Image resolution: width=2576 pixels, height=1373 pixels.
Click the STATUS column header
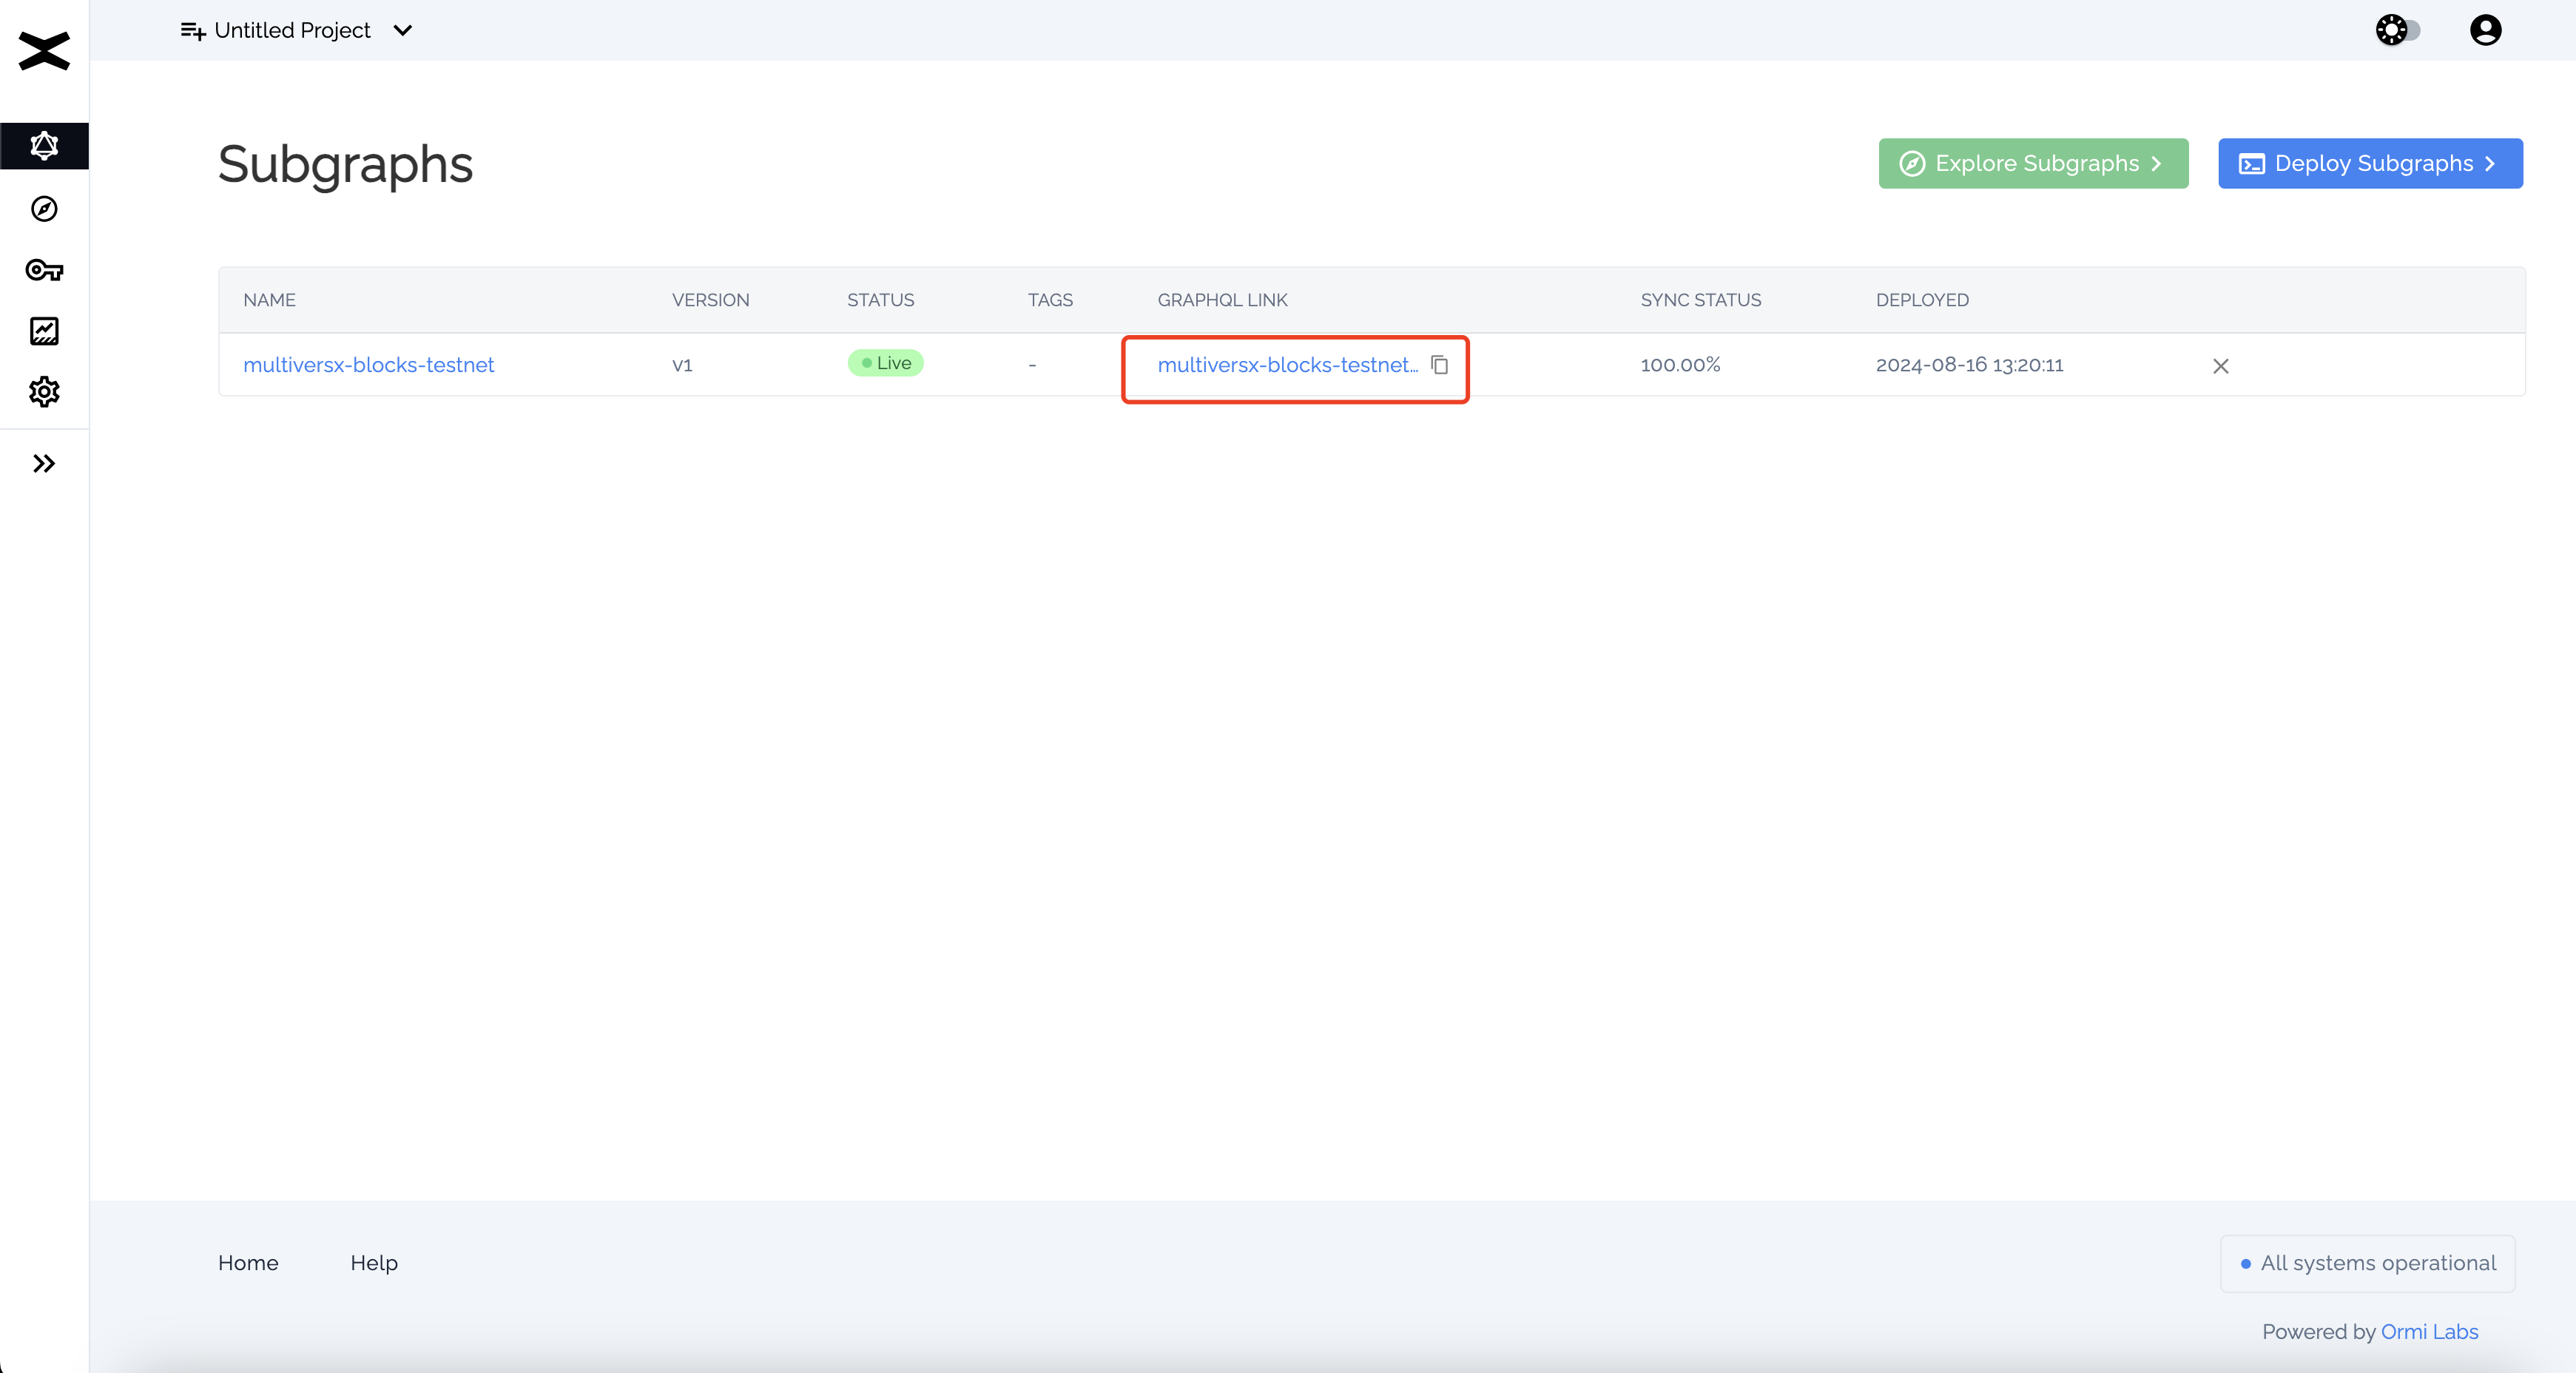point(880,300)
